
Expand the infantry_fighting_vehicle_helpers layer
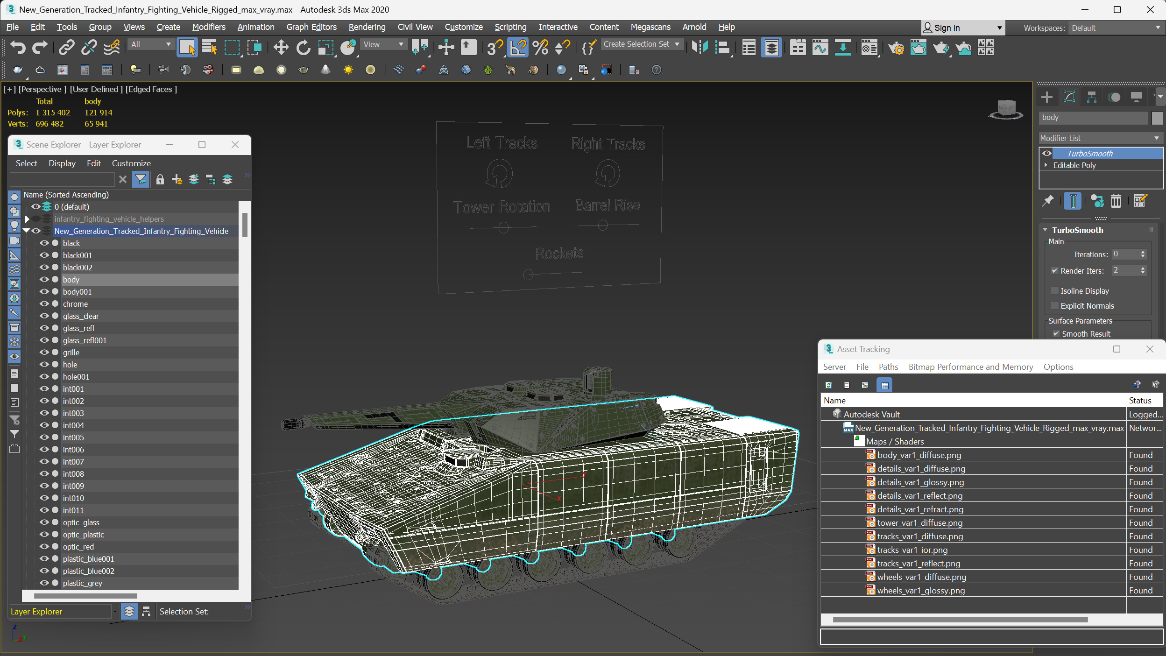27,219
